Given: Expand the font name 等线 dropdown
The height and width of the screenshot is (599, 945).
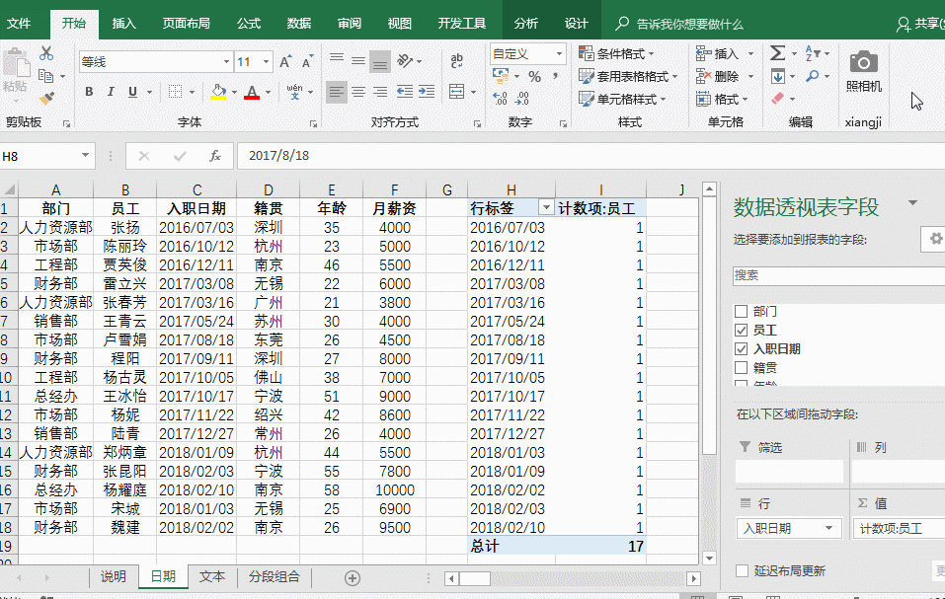Looking at the screenshot, I should click(225, 62).
